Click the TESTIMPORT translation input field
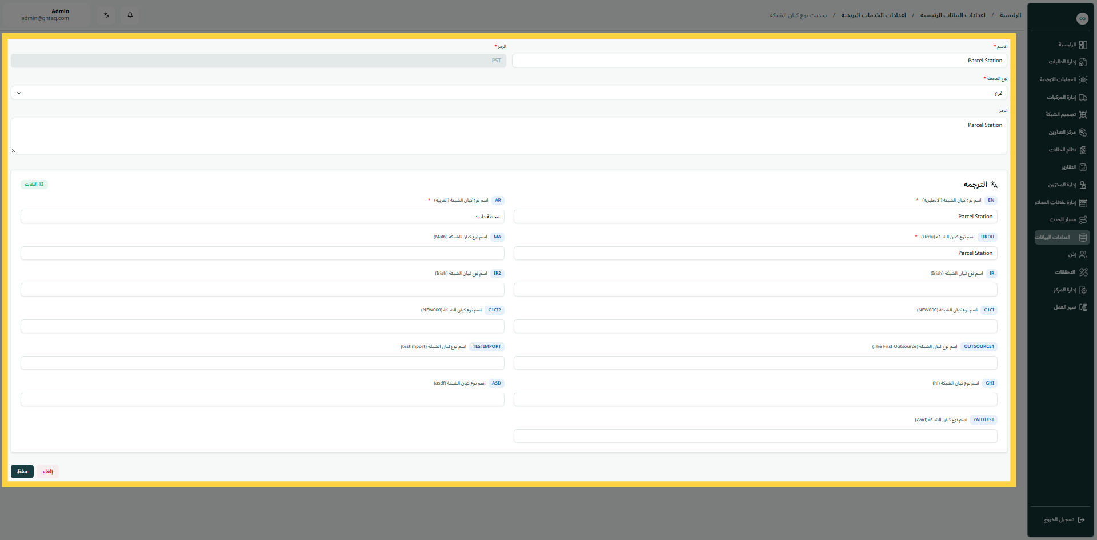Image resolution: width=1097 pixels, height=540 pixels. [x=262, y=363]
